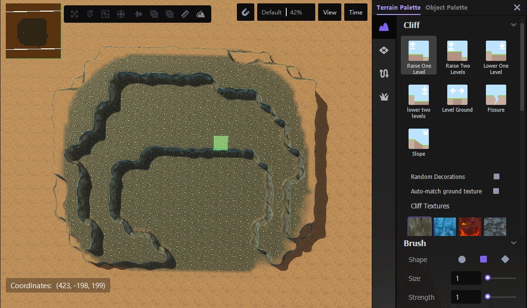Select the circle brush shape
Screen dimensions: 527x308
tap(462, 259)
